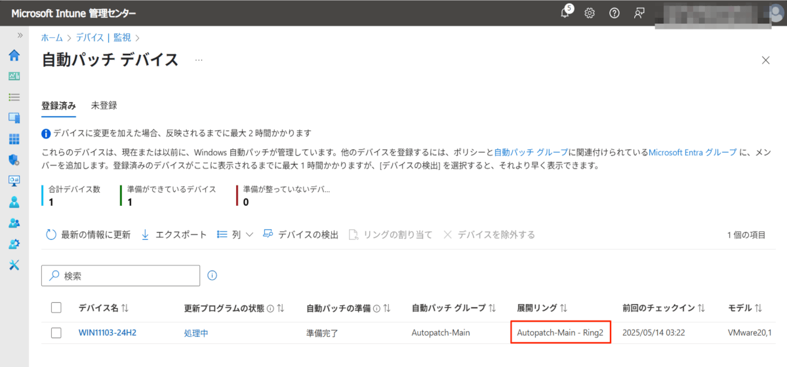
Task: Open the Apps grid icon in sidebar
Action: (x=14, y=139)
